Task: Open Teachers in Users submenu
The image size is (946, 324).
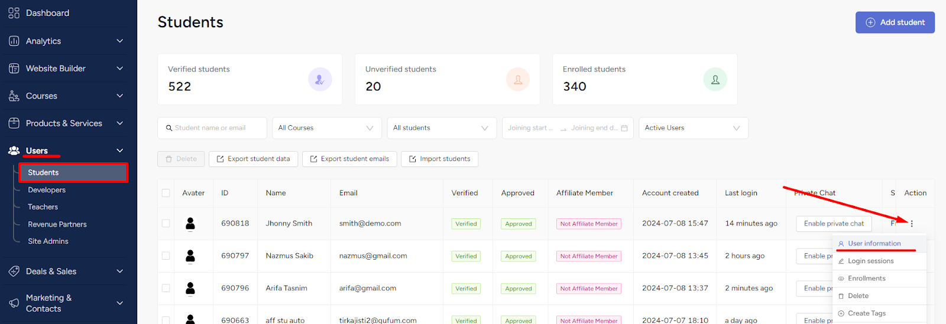Action: click(x=43, y=207)
